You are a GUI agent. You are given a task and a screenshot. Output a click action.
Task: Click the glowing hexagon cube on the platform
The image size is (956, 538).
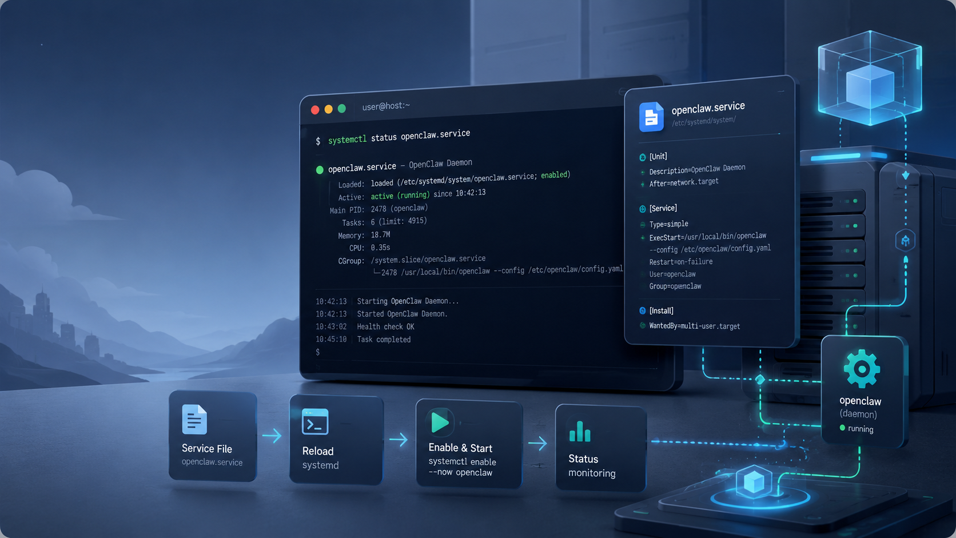pos(754,481)
